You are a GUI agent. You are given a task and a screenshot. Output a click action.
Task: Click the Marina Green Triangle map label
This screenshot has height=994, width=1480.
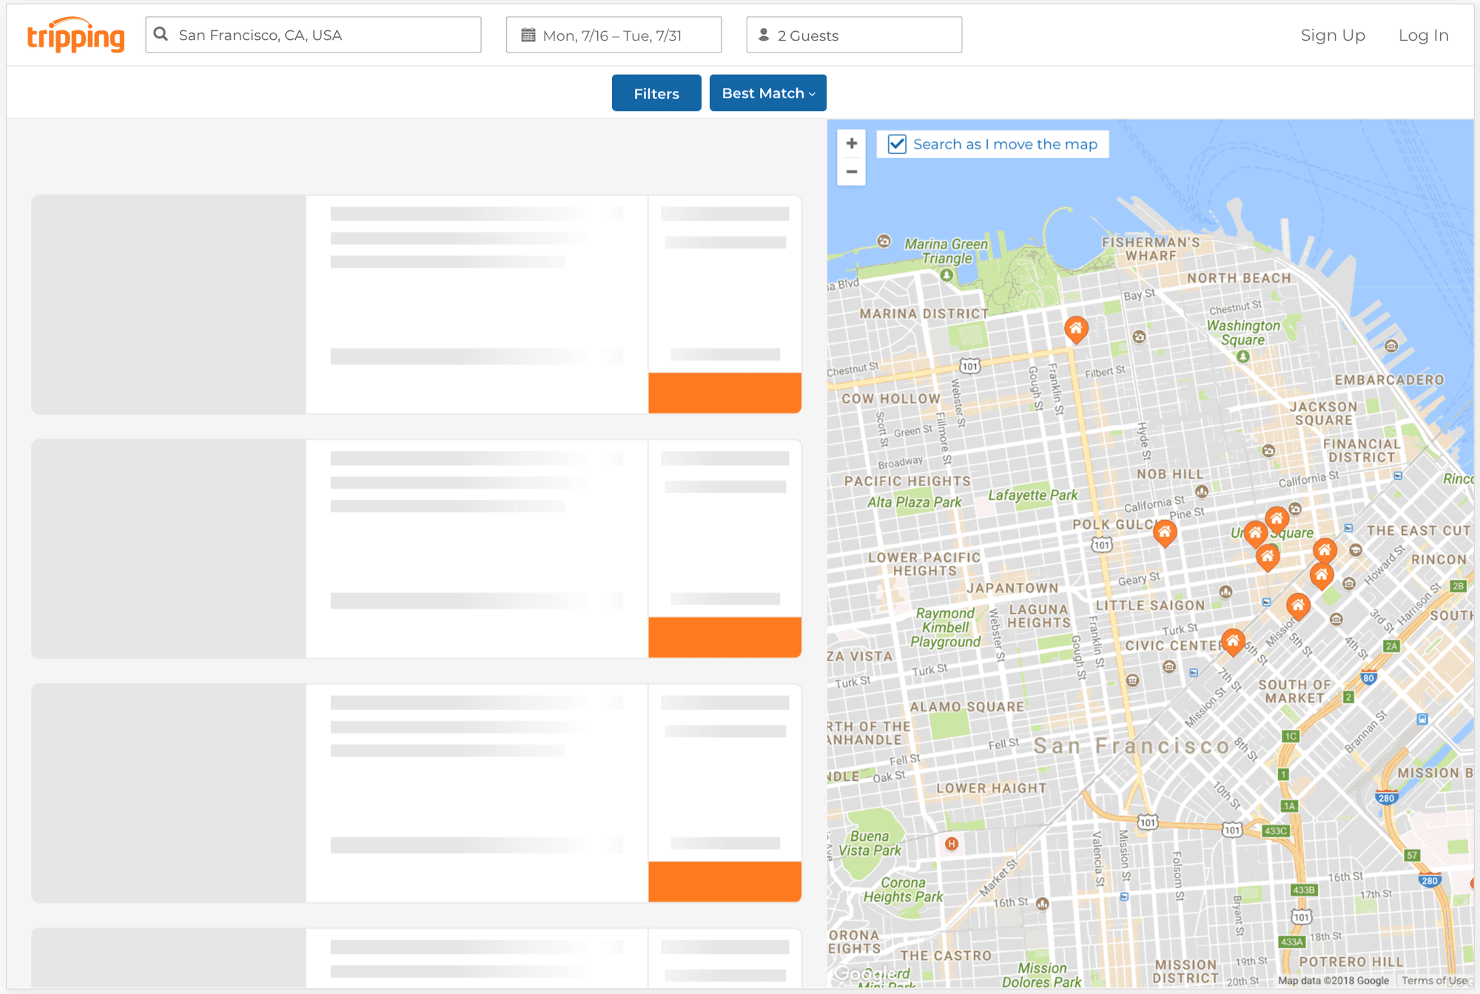946,251
